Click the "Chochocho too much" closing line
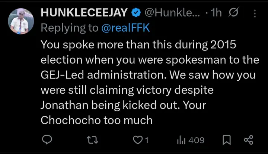This screenshot has width=268, height=154. click(96, 120)
